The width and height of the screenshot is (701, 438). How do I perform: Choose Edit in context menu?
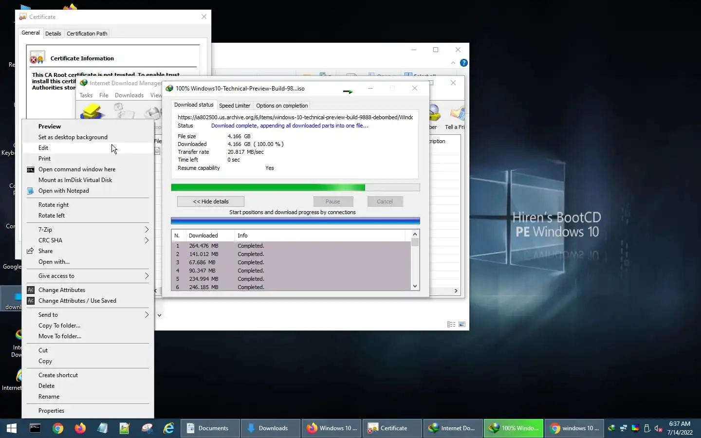(x=88, y=148)
